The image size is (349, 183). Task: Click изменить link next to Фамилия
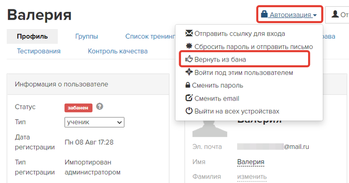point(252,177)
